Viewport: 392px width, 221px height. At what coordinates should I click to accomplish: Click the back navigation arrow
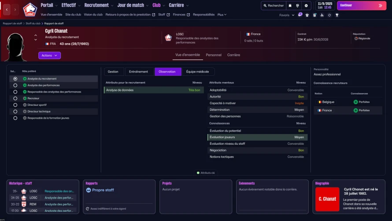tap(7, 10)
